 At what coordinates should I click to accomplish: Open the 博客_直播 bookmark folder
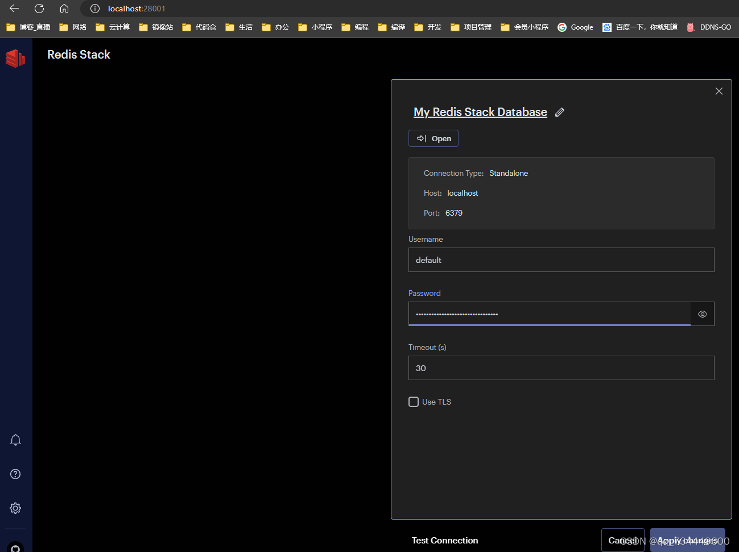28,27
